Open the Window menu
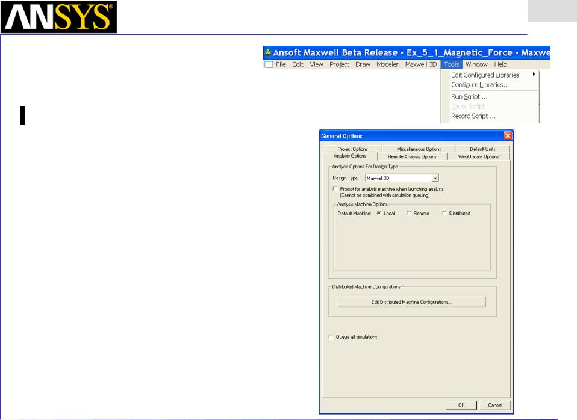This screenshot has height=420, width=577. [476, 64]
